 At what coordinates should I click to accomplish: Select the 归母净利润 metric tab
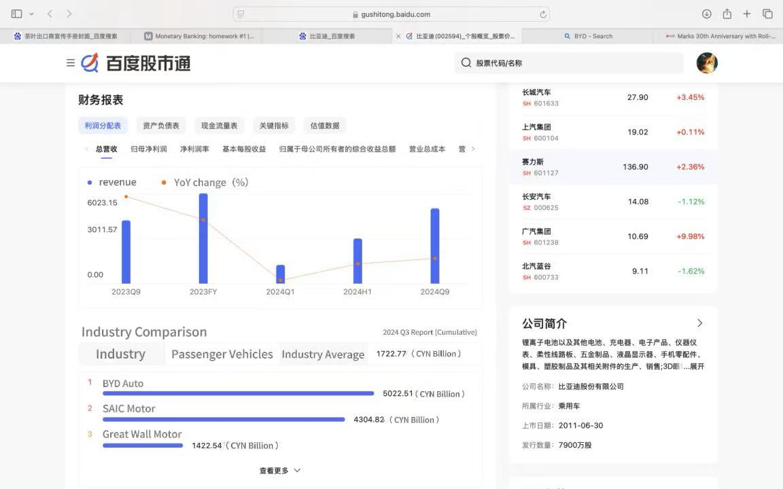pyautogui.click(x=148, y=149)
